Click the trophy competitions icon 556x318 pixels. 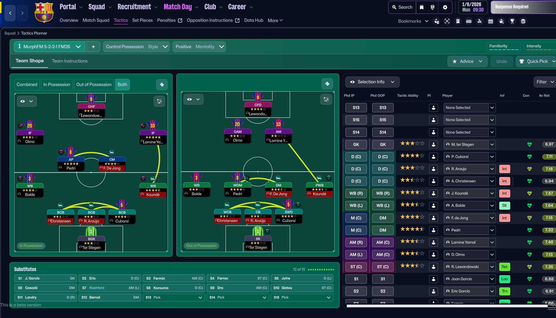[512, 21]
